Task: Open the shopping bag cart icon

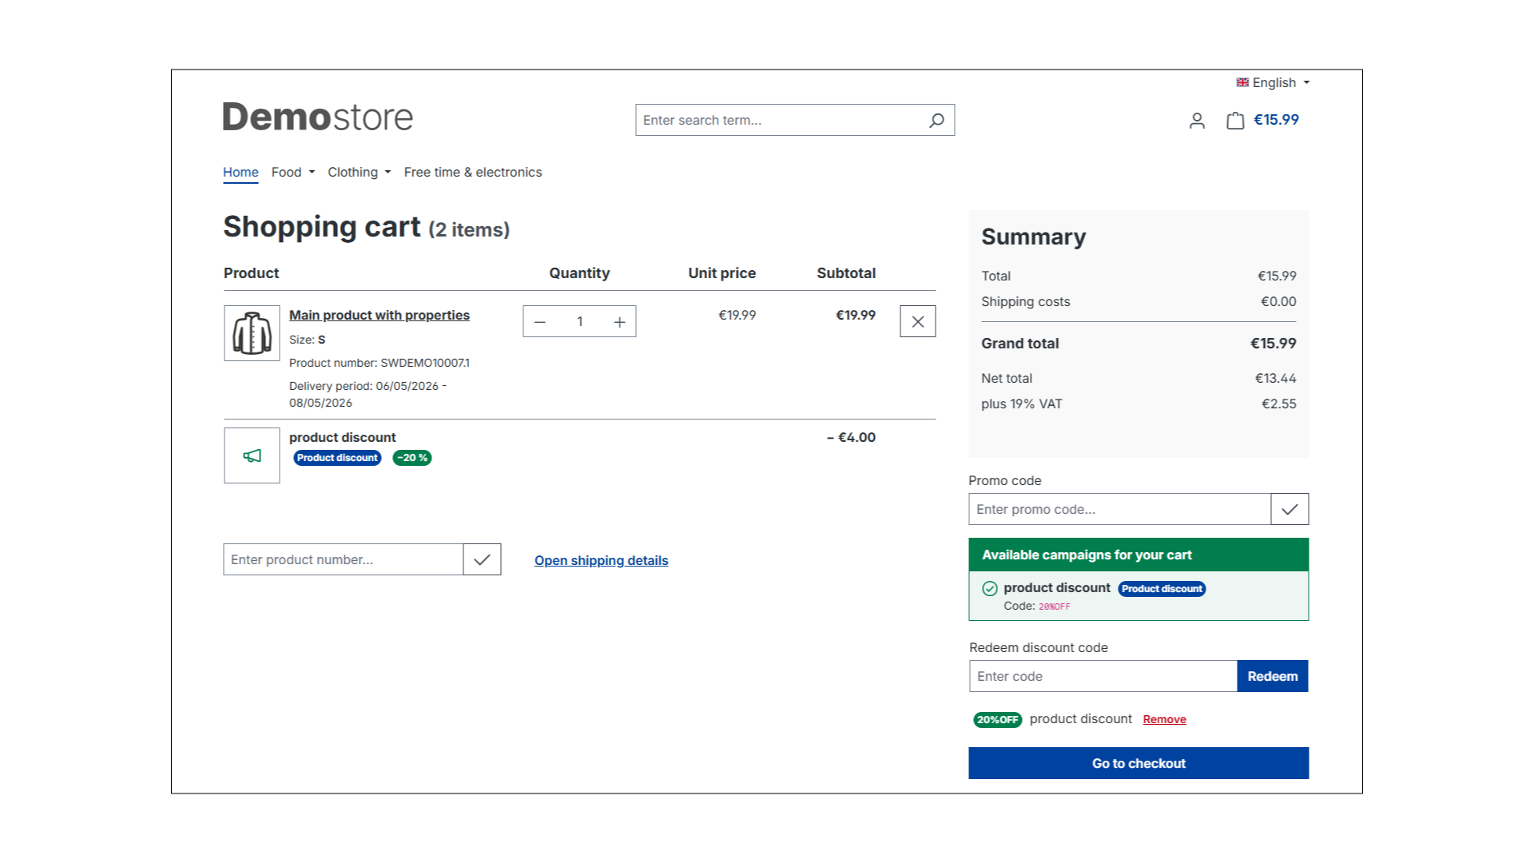Action: 1235,121
